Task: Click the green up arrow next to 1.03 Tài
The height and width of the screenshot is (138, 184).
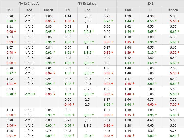Action: (x=73, y=94)
